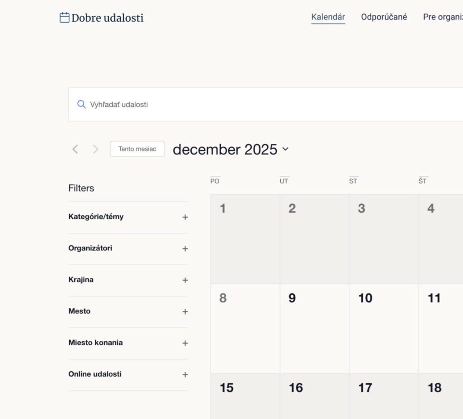Focus the Vyhľadať udalosti search field

266,104
